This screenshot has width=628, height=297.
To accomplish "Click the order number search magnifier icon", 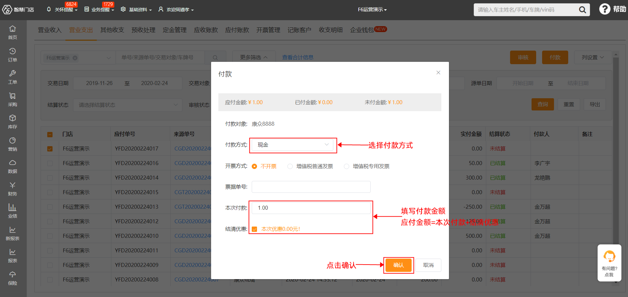I will click(215, 58).
